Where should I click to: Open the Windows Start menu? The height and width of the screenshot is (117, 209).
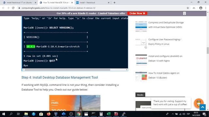point(4,114)
